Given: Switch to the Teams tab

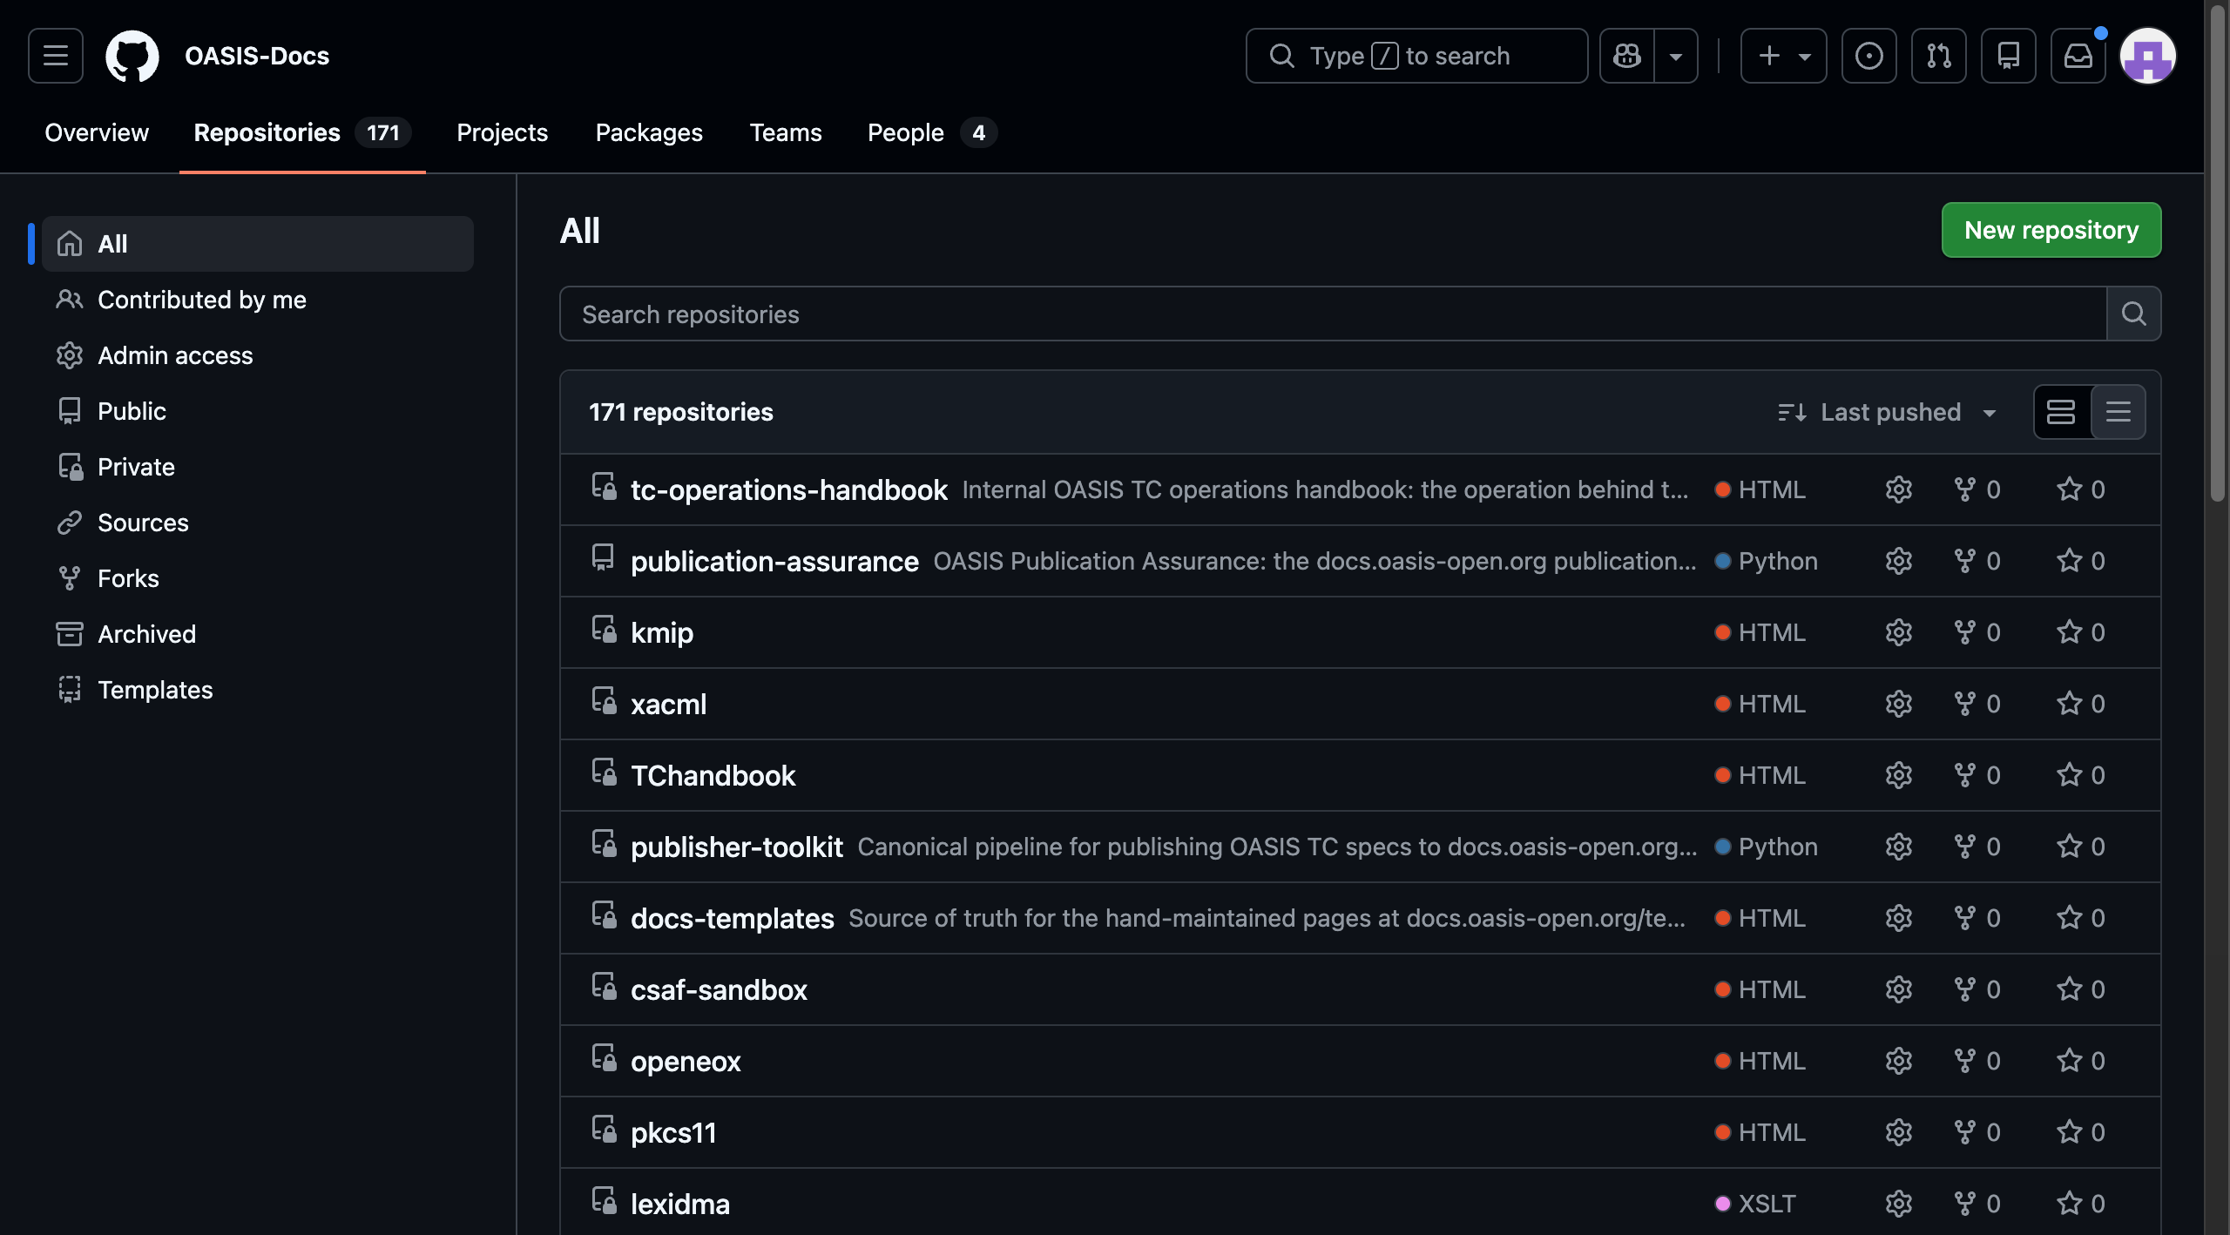Looking at the screenshot, I should click(786, 132).
